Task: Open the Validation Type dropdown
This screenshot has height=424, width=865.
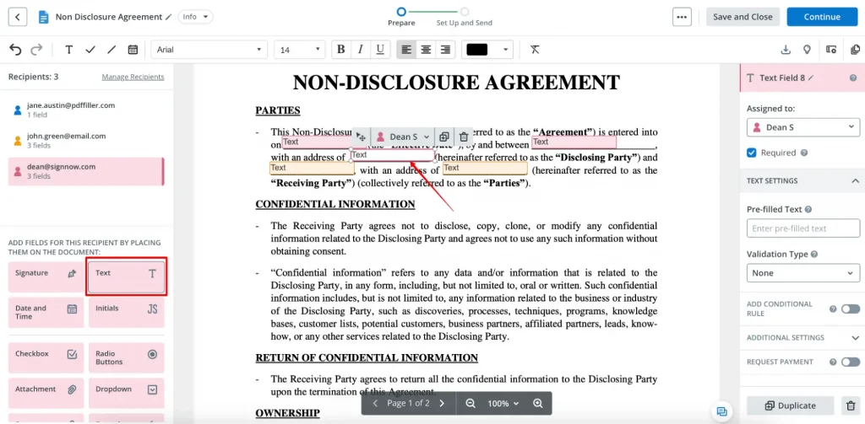Action: tap(802, 273)
